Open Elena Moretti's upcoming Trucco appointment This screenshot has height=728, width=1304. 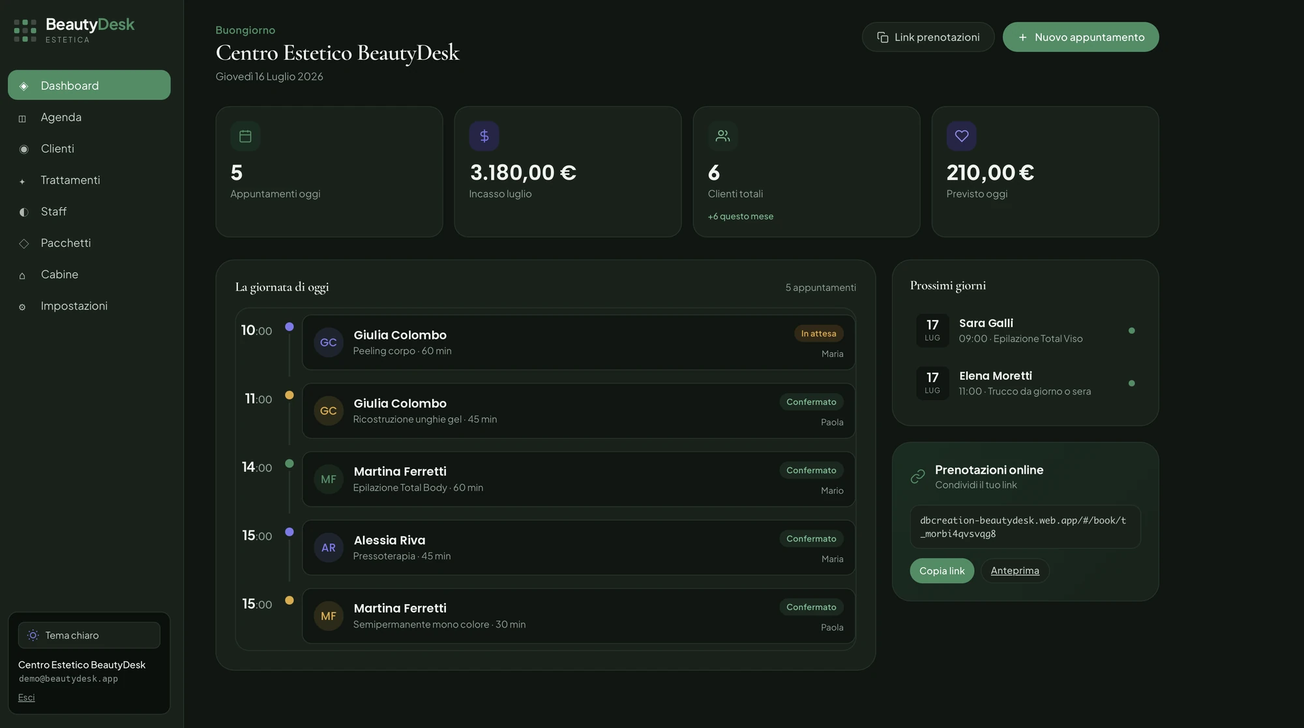point(1025,383)
